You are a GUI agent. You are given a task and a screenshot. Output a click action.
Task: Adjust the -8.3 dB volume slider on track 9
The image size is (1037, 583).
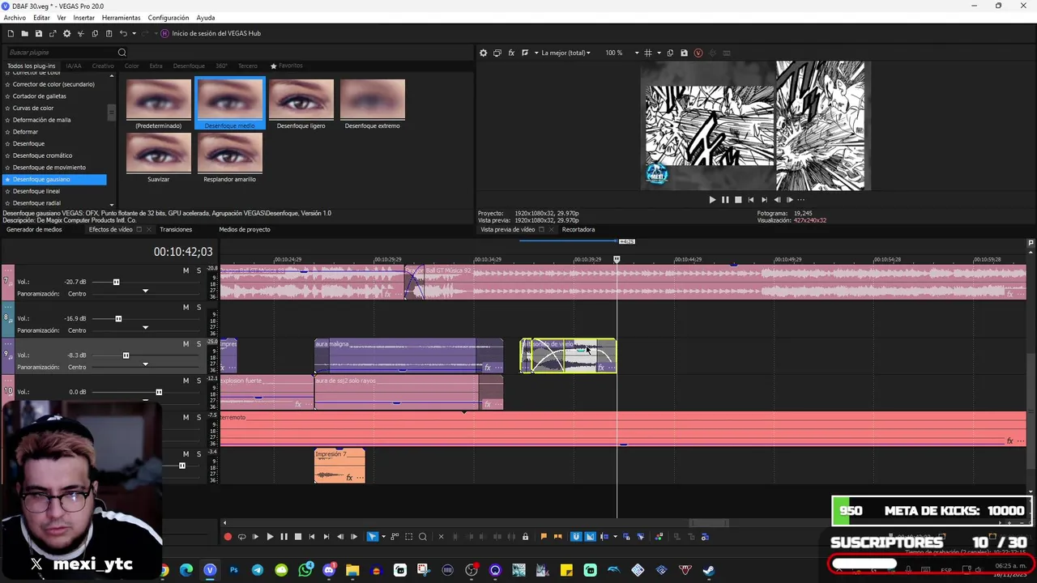coord(126,355)
